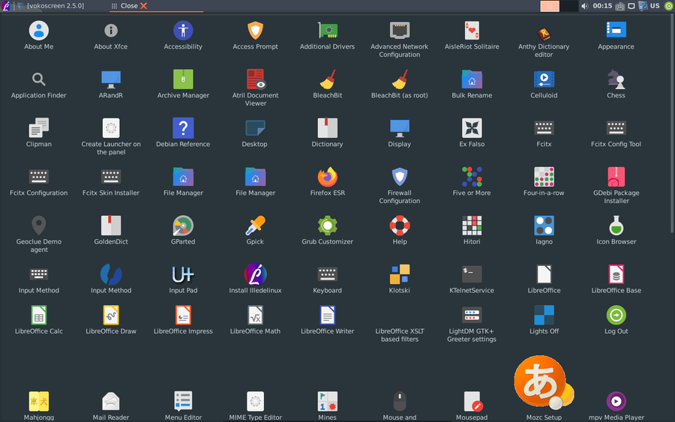
Task: Start the Mines game
Action: (327, 406)
